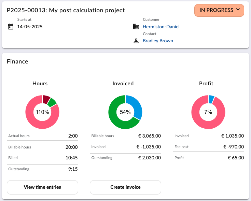Click the small green slice of the Hours donut

(52, 102)
